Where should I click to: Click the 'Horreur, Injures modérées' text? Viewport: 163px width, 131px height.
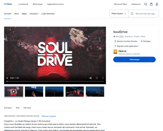point(129,54)
